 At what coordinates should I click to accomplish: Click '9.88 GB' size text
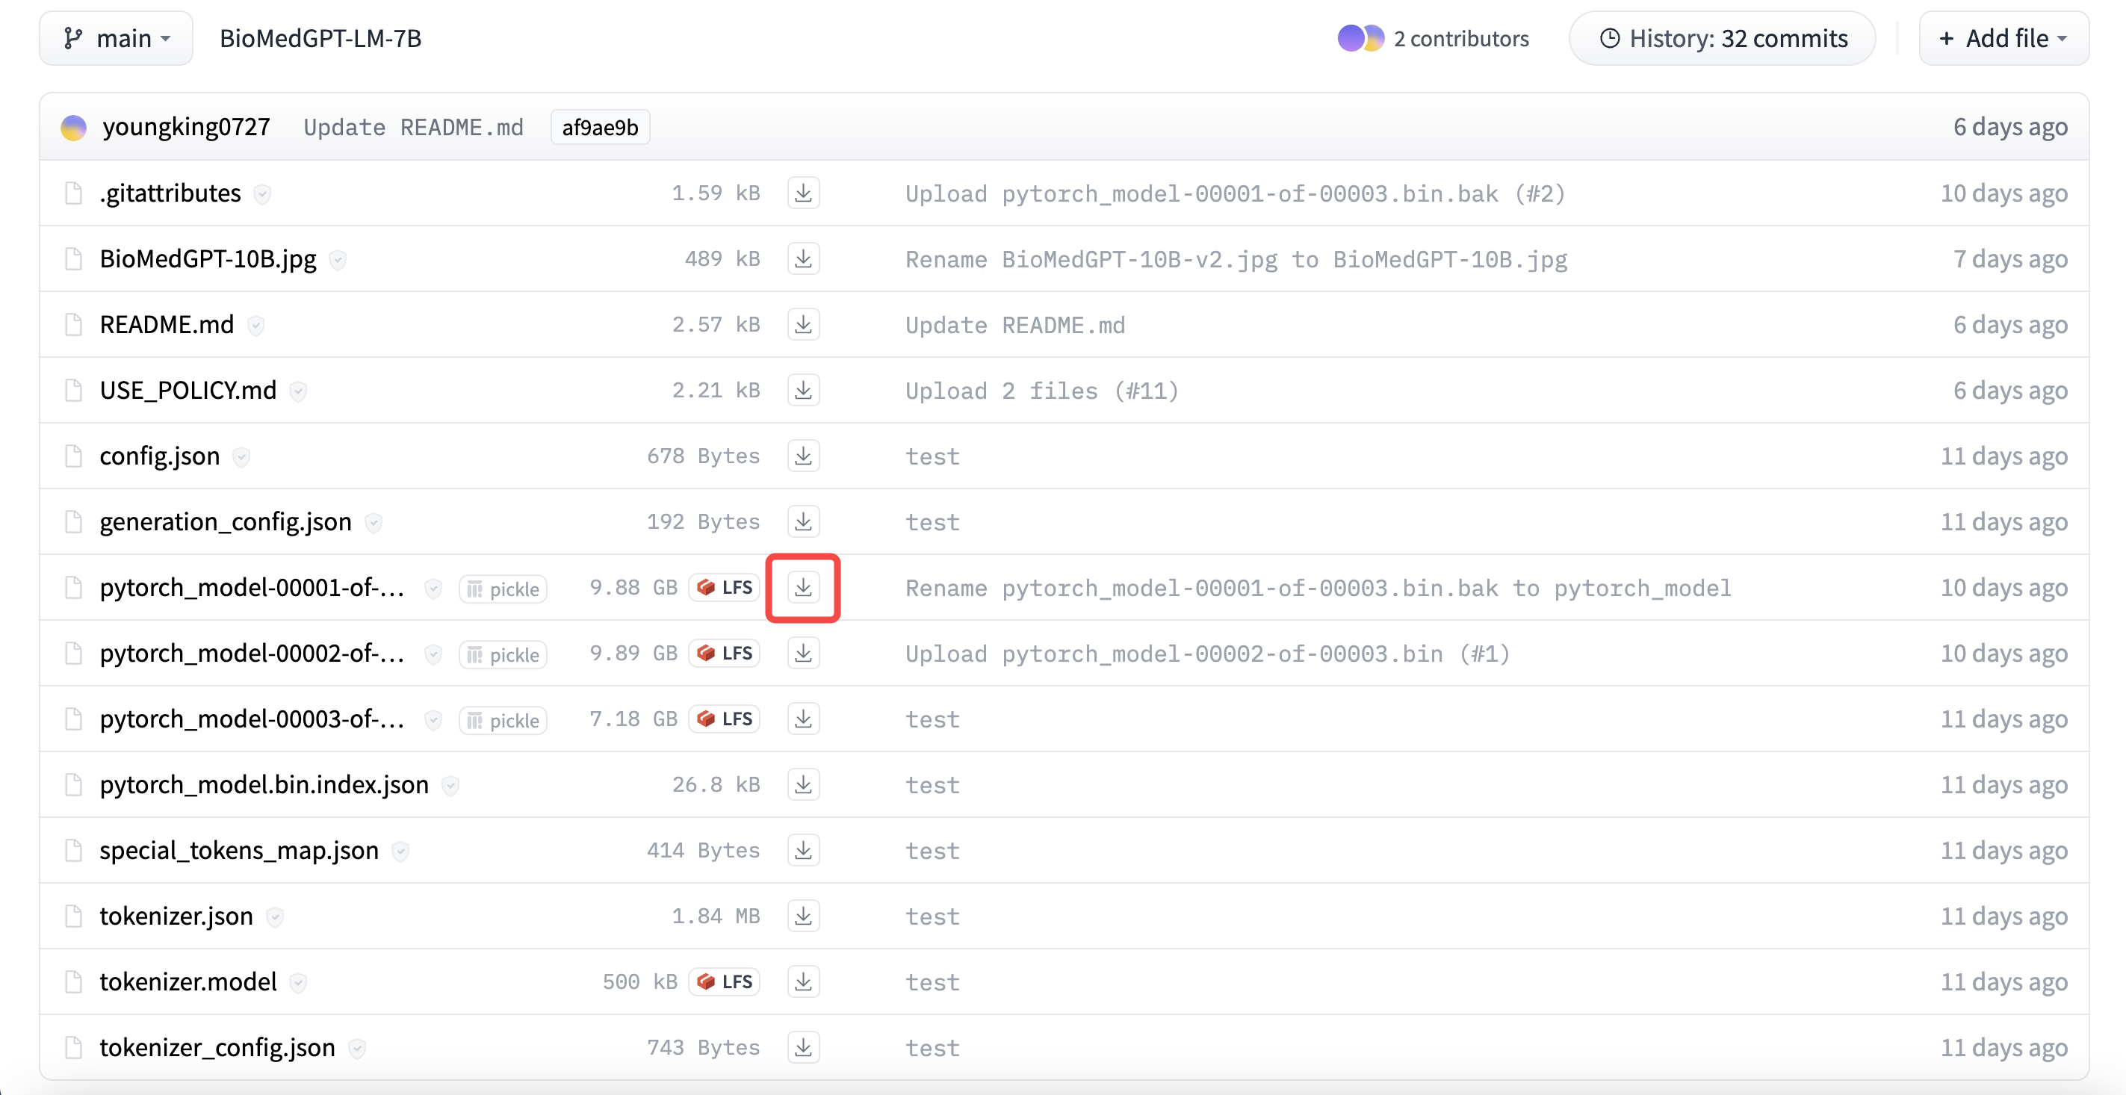(633, 588)
